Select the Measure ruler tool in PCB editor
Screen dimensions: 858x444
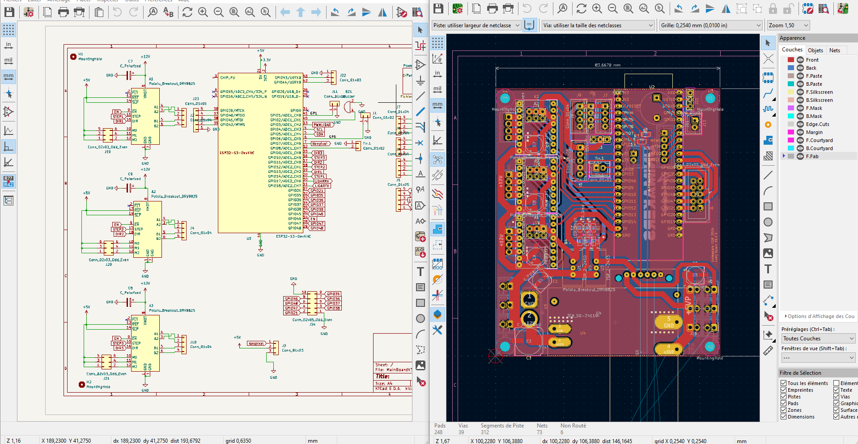(768, 351)
